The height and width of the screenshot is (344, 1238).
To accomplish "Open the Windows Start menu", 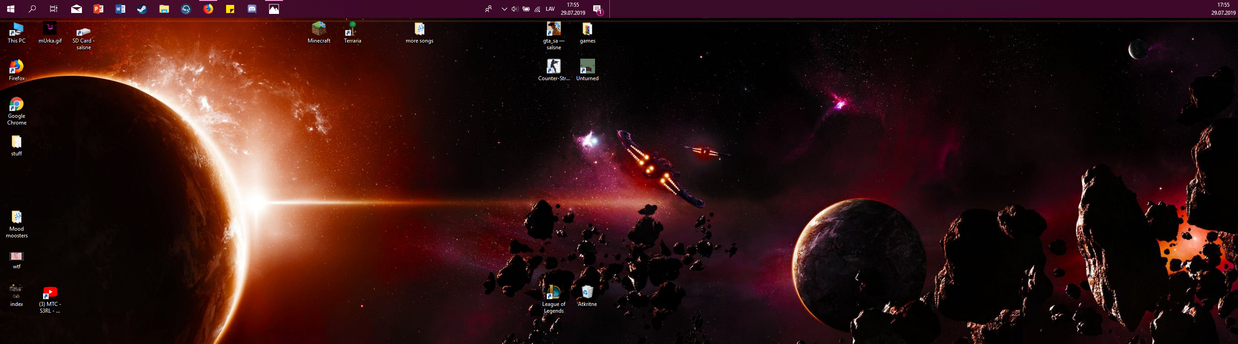I will (x=10, y=9).
